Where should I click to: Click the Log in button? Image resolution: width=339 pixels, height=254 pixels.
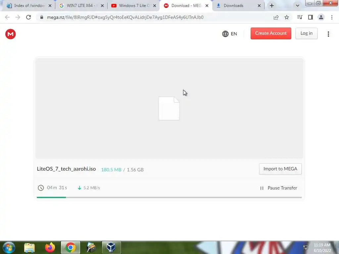306,33
